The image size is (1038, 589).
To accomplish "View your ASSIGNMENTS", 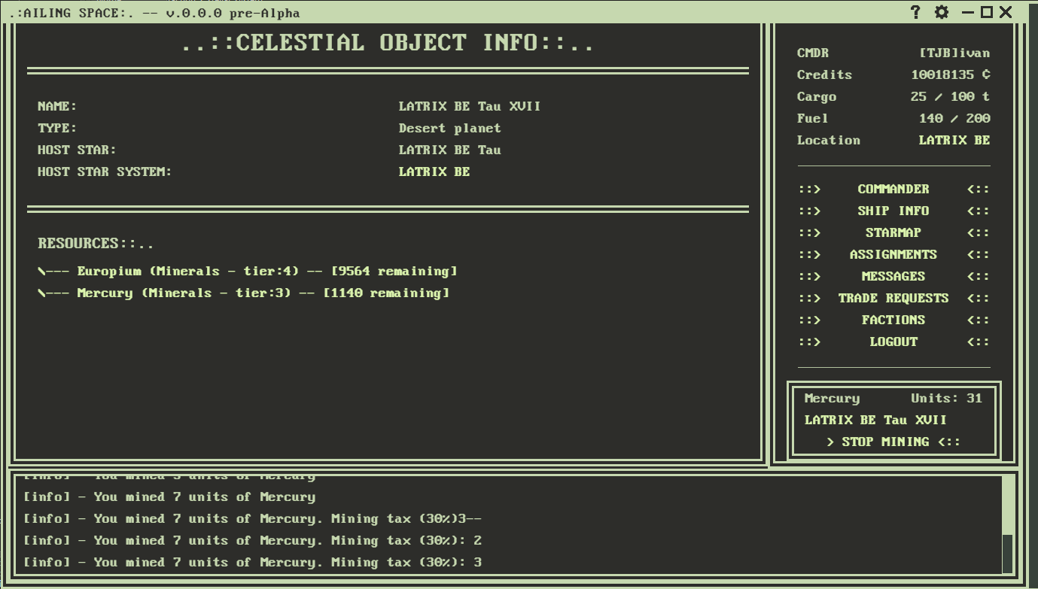I will (x=893, y=254).
